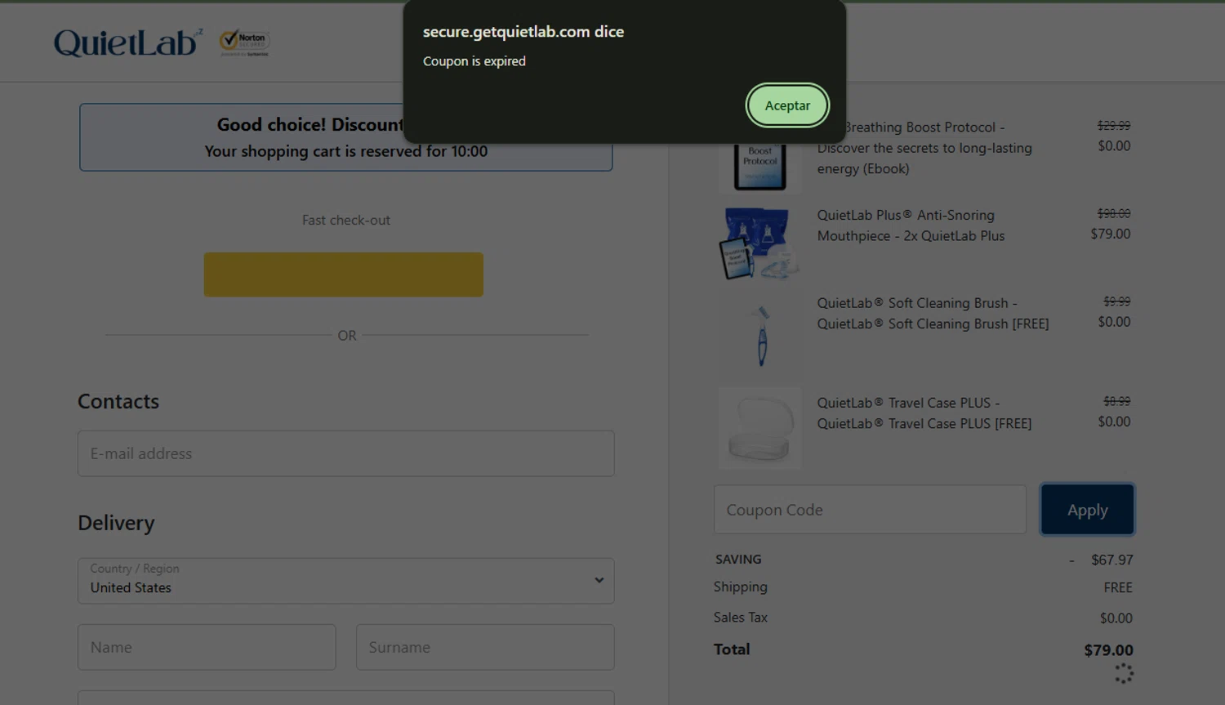The width and height of the screenshot is (1225, 705).
Task: Click the Shipping FREE value
Action: 1118,587
